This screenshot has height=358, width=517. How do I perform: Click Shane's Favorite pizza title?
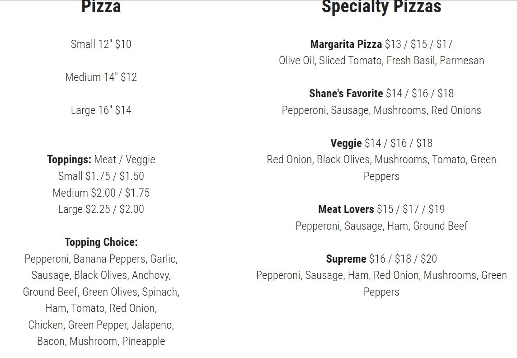(346, 94)
